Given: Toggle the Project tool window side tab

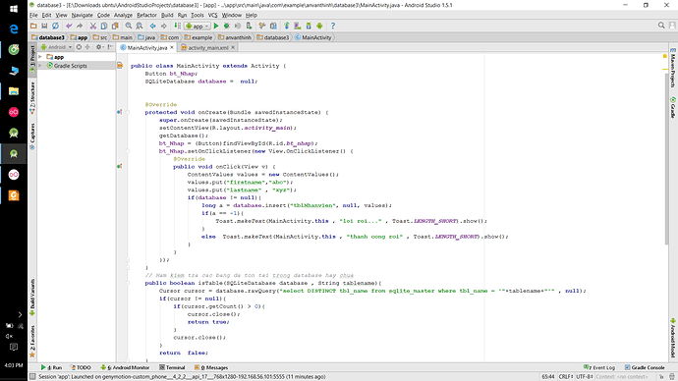Looking at the screenshot, I should 32,59.
